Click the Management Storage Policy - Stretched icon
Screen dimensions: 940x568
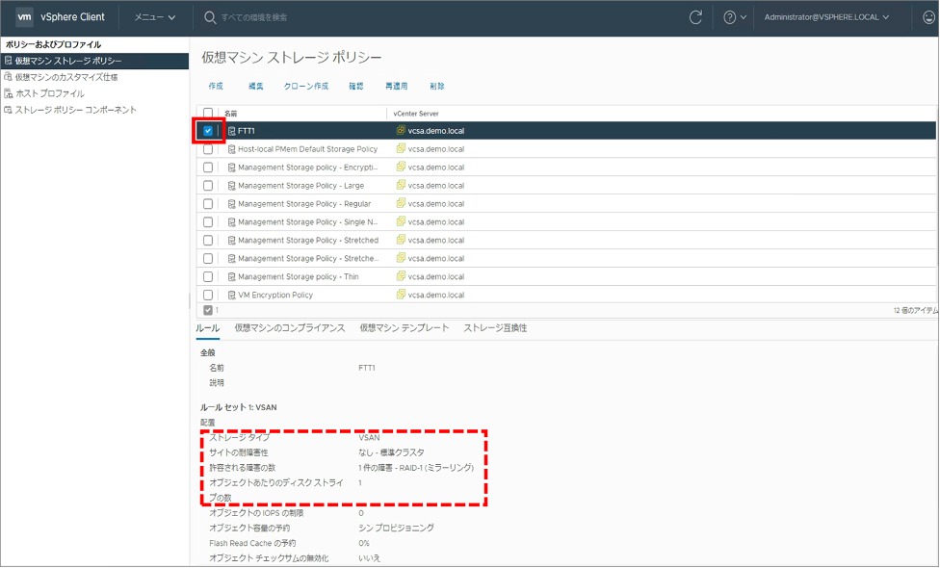(x=231, y=241)
